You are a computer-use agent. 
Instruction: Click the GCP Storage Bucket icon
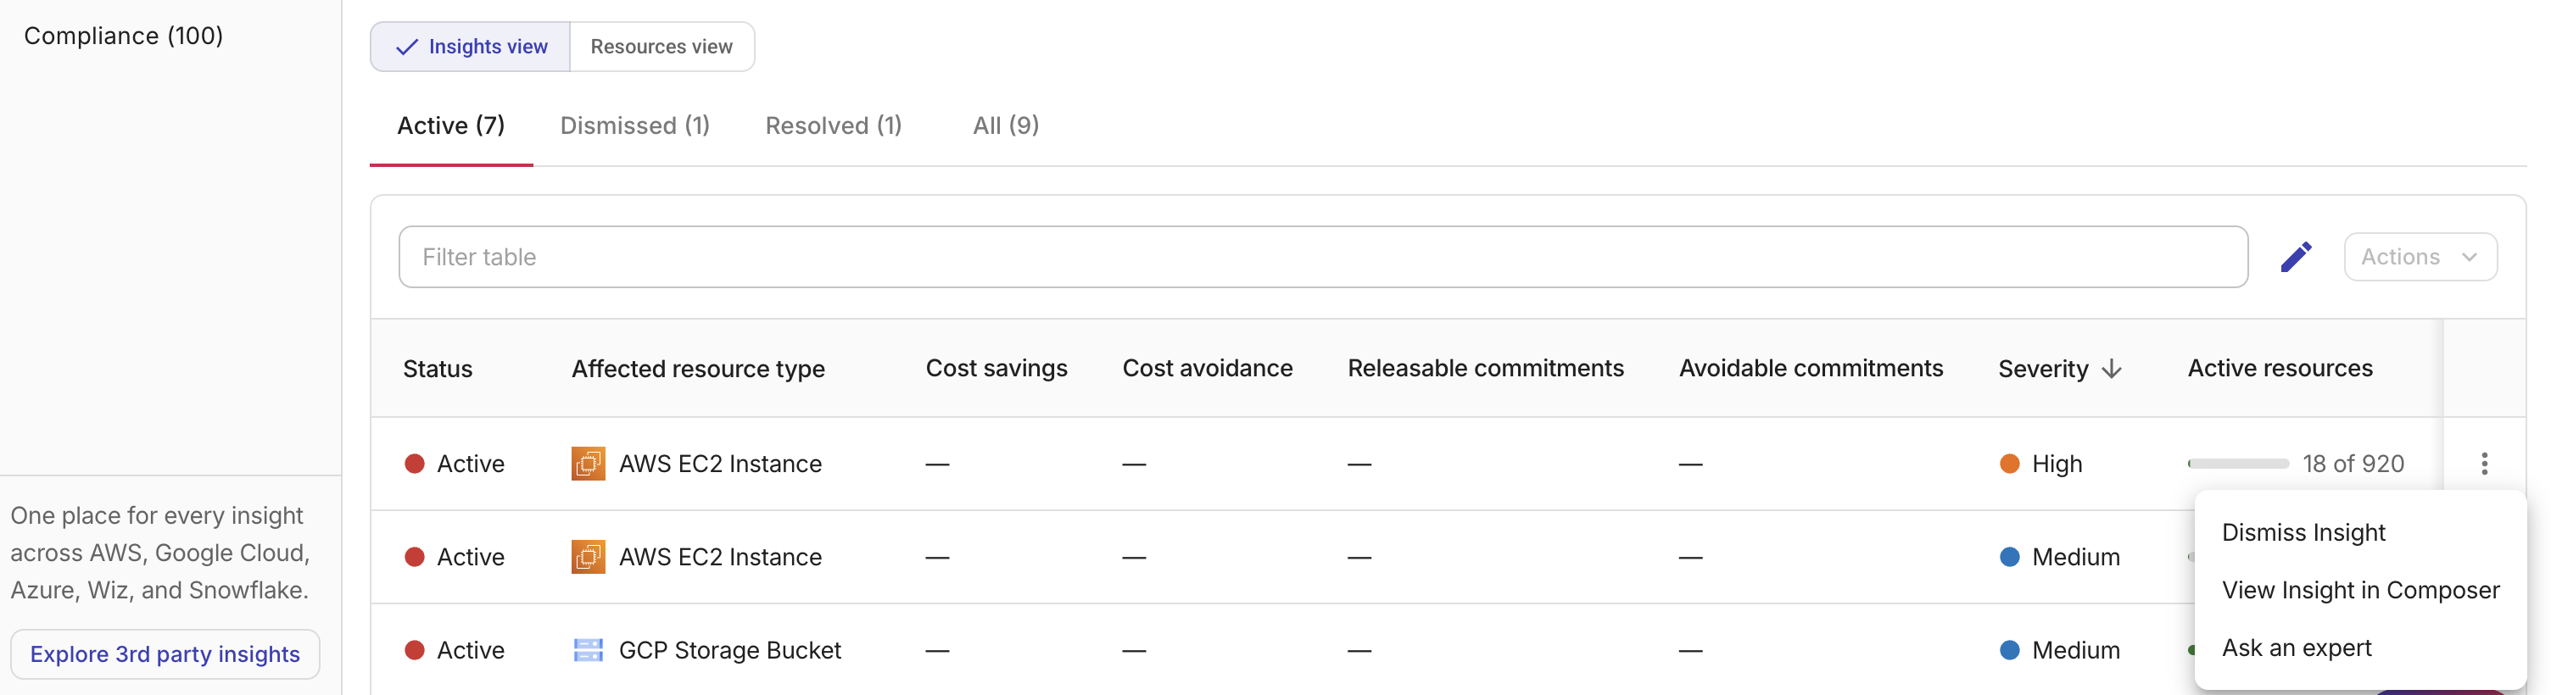pos(589,650)
